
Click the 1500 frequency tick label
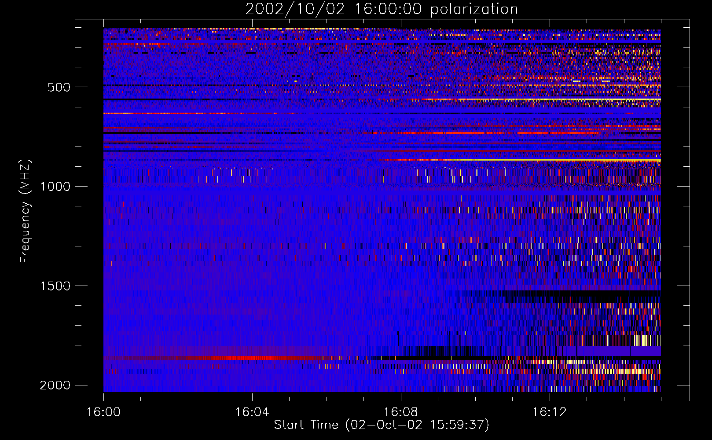(55, 286)
